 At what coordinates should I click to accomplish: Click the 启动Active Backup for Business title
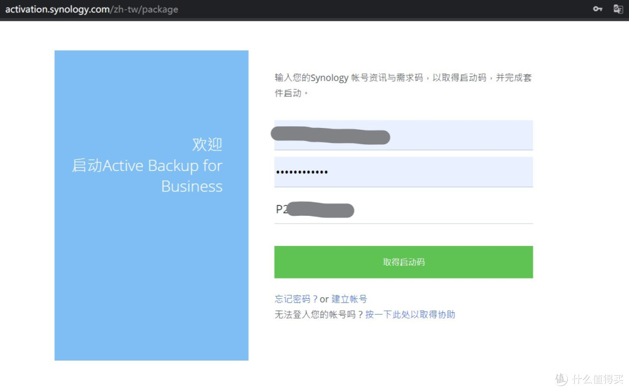tap(147, 176)
